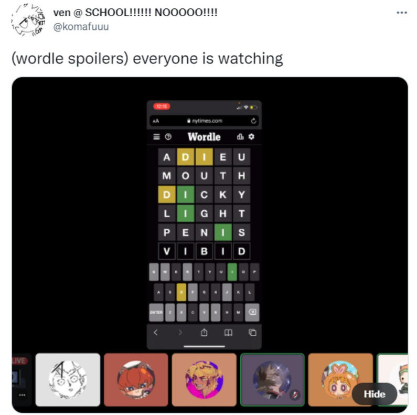The width and height of the screenshot is (417, 415).
Task: Open Wordle statistics bar chart icon
Action: tap(240, 137)
